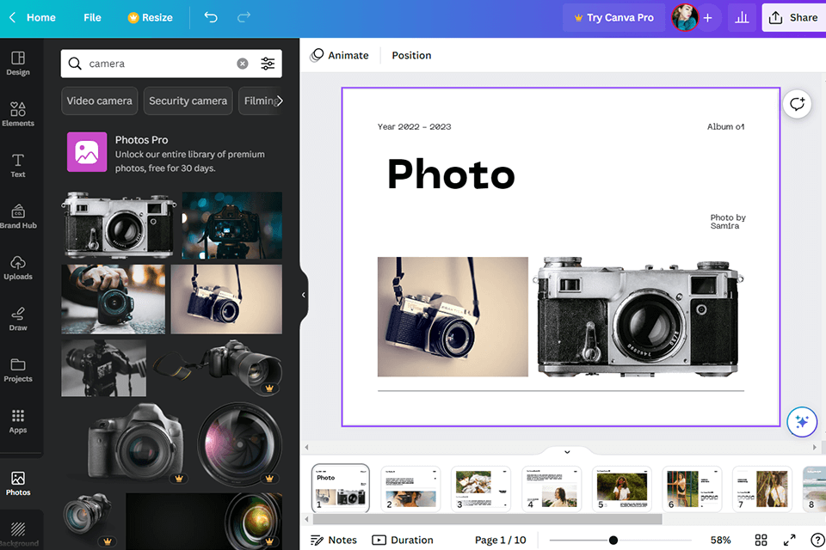The width and height of the screenshot is (826, 550).
Task: Select the Draw tool
Action: [x=18, y=319]
